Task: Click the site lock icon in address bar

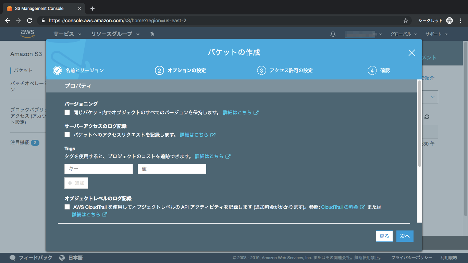Action: pyautogui.click(x=43, y=21)
